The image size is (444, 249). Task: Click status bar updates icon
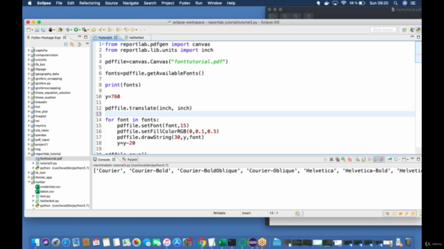(x=298, y=213)
